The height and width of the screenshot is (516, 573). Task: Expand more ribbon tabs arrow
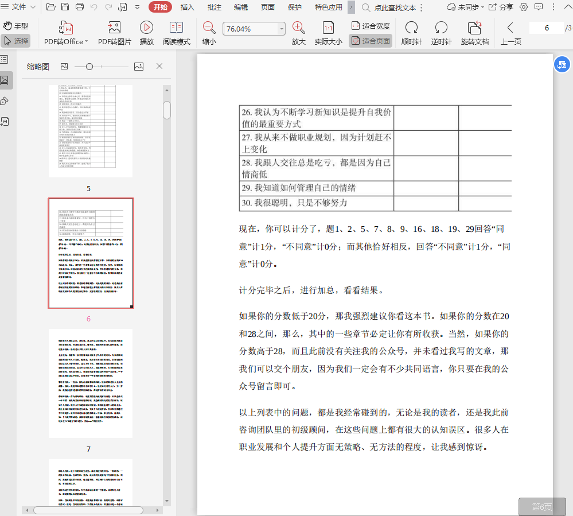351,7
